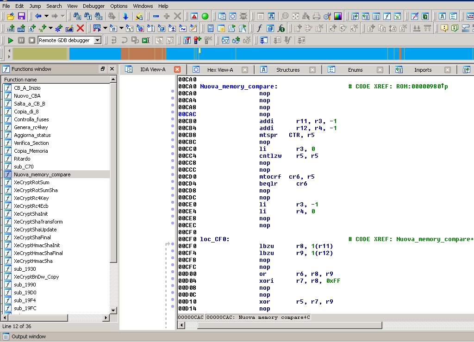Image resolution: width=474 pixels, height=342 pixels.
Task: Click the red X delete icon
Action: [x=80, y=28]
